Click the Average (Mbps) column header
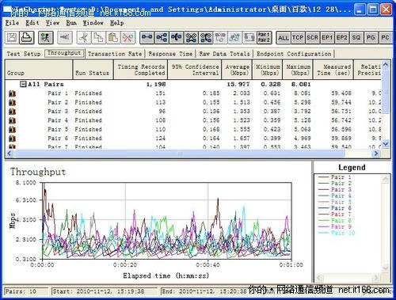The width and height of the screenshot is (396, 300). (x=237, y=70)
